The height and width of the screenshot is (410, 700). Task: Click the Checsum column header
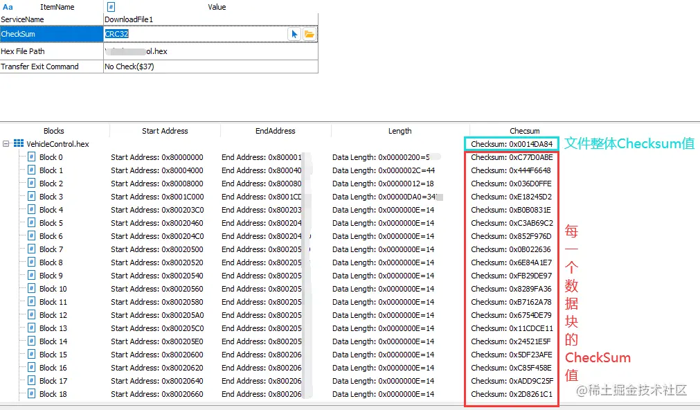click(x=525, y=131)
